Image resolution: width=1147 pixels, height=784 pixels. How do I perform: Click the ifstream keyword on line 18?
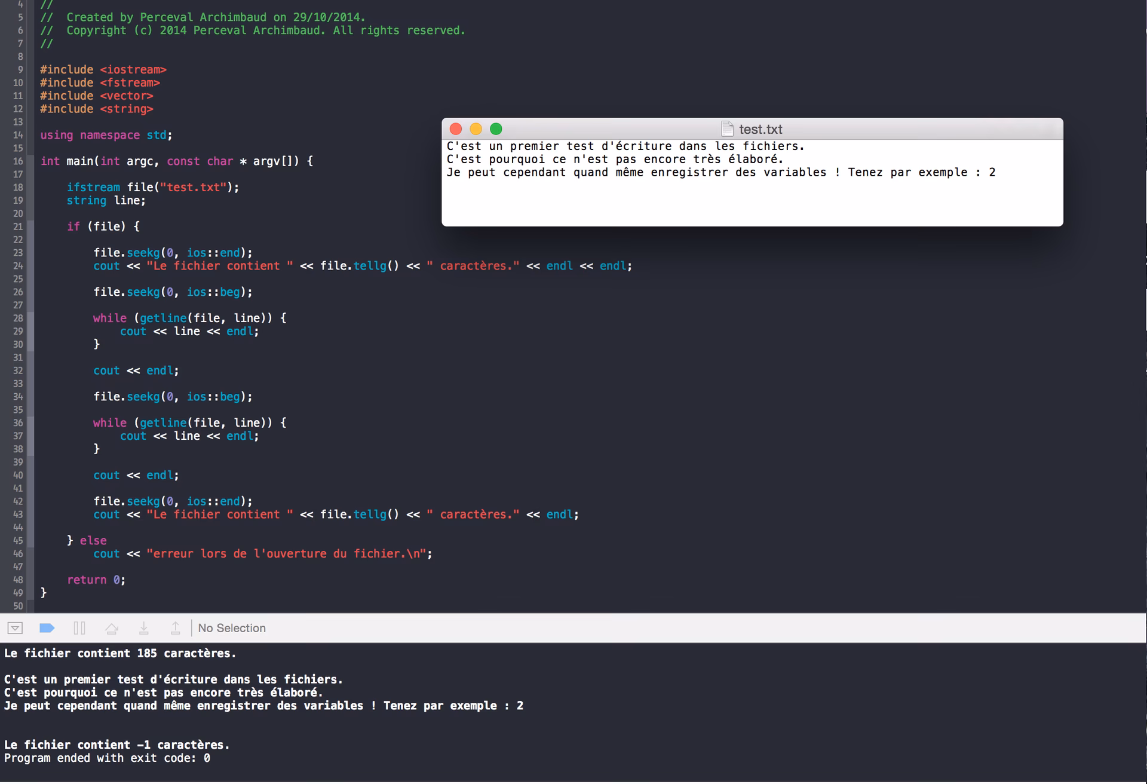click(x=93, y=188)
